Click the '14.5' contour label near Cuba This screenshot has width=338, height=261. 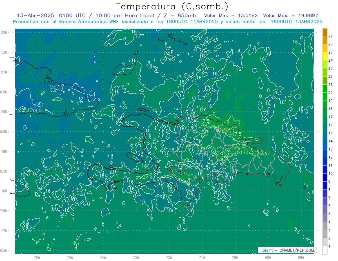[x=37, y=110]
